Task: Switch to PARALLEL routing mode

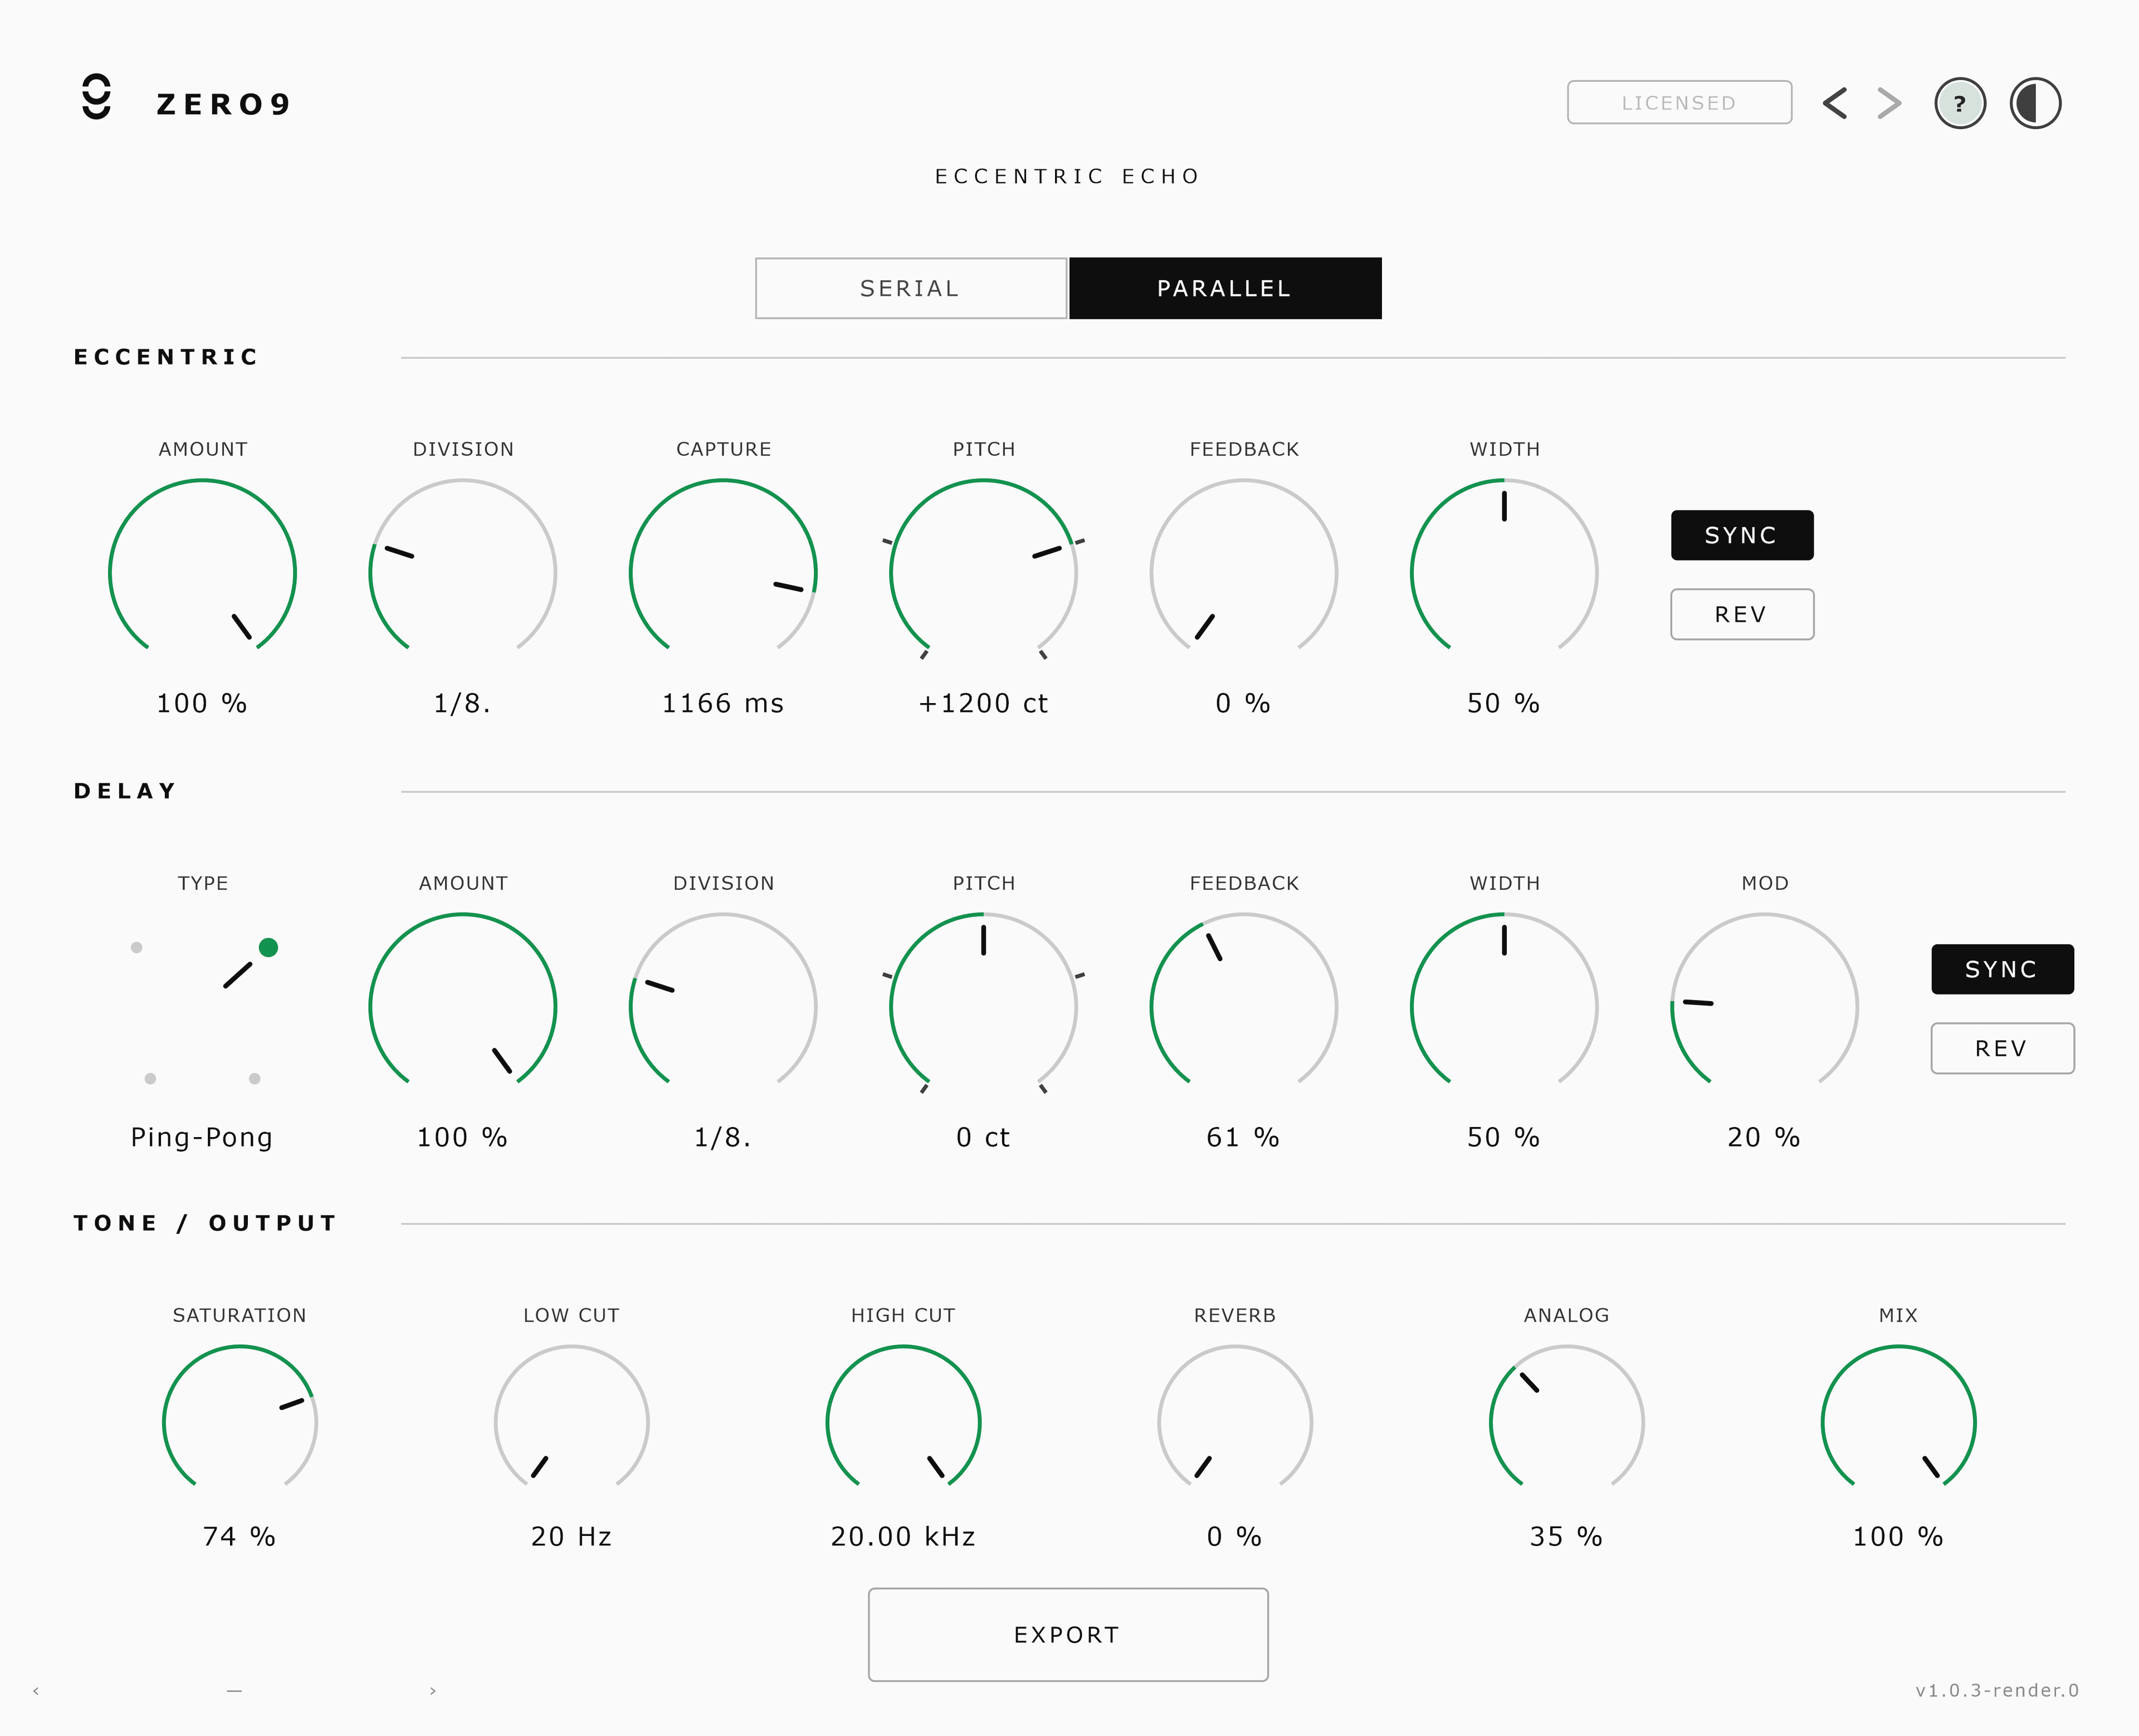Action: pos(1225,288)
